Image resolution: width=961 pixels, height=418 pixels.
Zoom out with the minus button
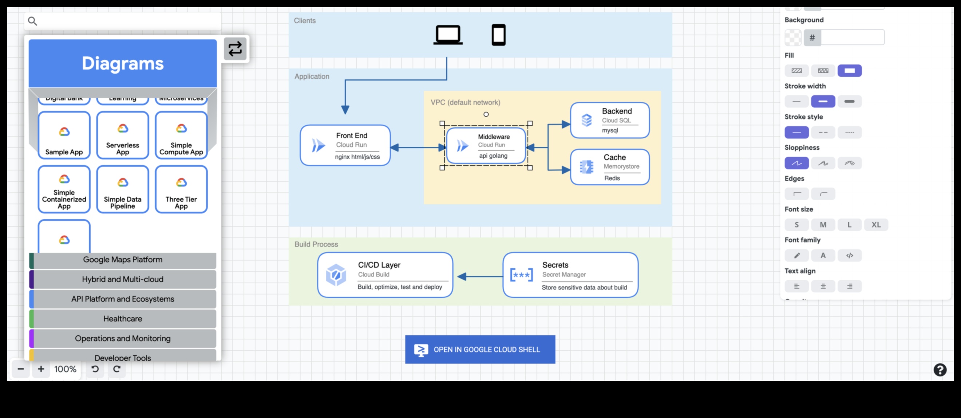(x=21, y=369)
